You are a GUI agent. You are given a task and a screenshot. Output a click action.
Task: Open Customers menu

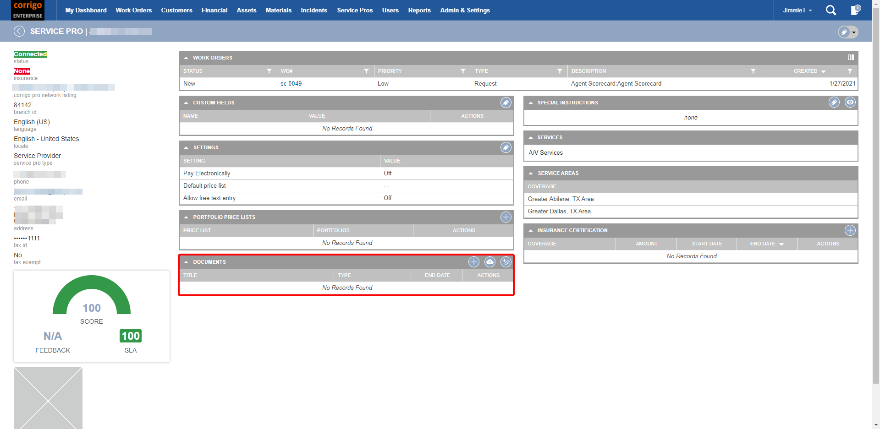(x=177, y=10)
